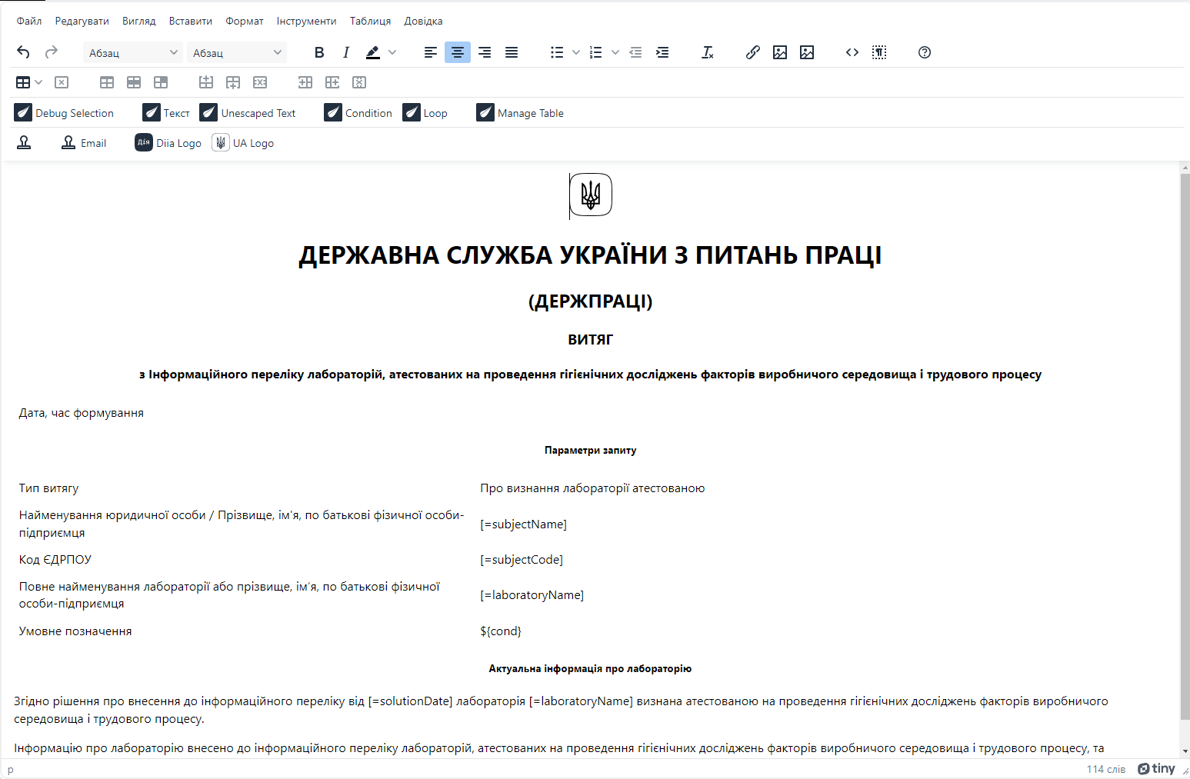Open the Формат menu

tap(245, 21)
